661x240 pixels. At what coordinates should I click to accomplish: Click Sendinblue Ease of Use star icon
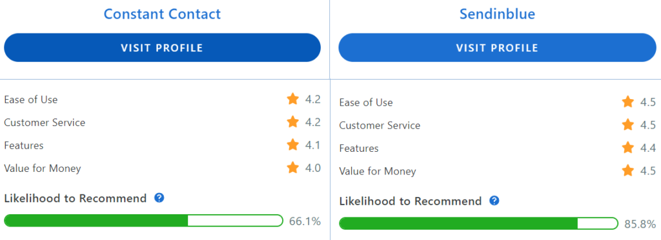(x=627, y=102)
